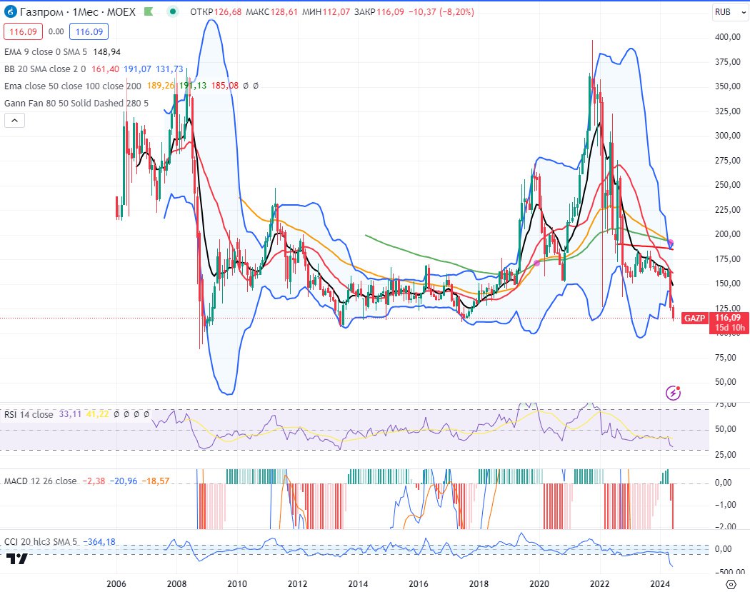Select the MACD 12 26 close indicator legend
Image resolution: width=750 pixels, height=592 pixels.
[40, 481]
